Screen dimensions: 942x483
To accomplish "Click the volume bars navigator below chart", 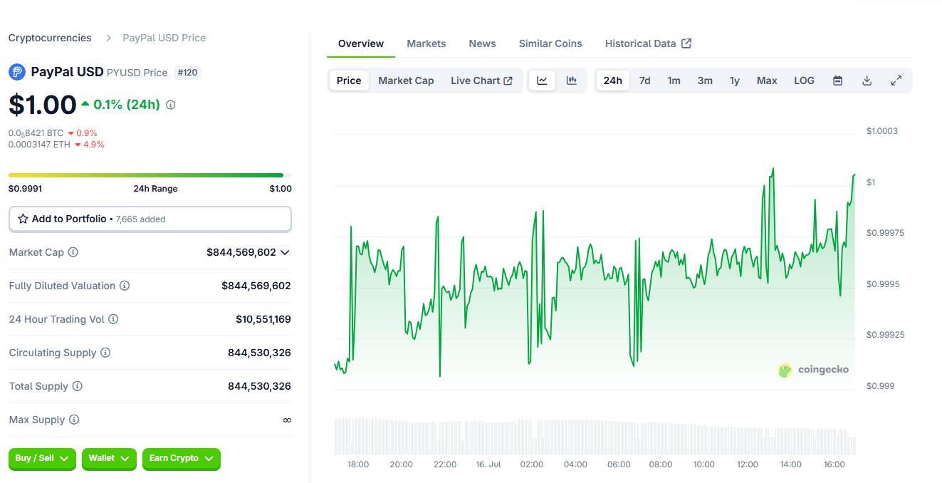I will pos(595,436).
